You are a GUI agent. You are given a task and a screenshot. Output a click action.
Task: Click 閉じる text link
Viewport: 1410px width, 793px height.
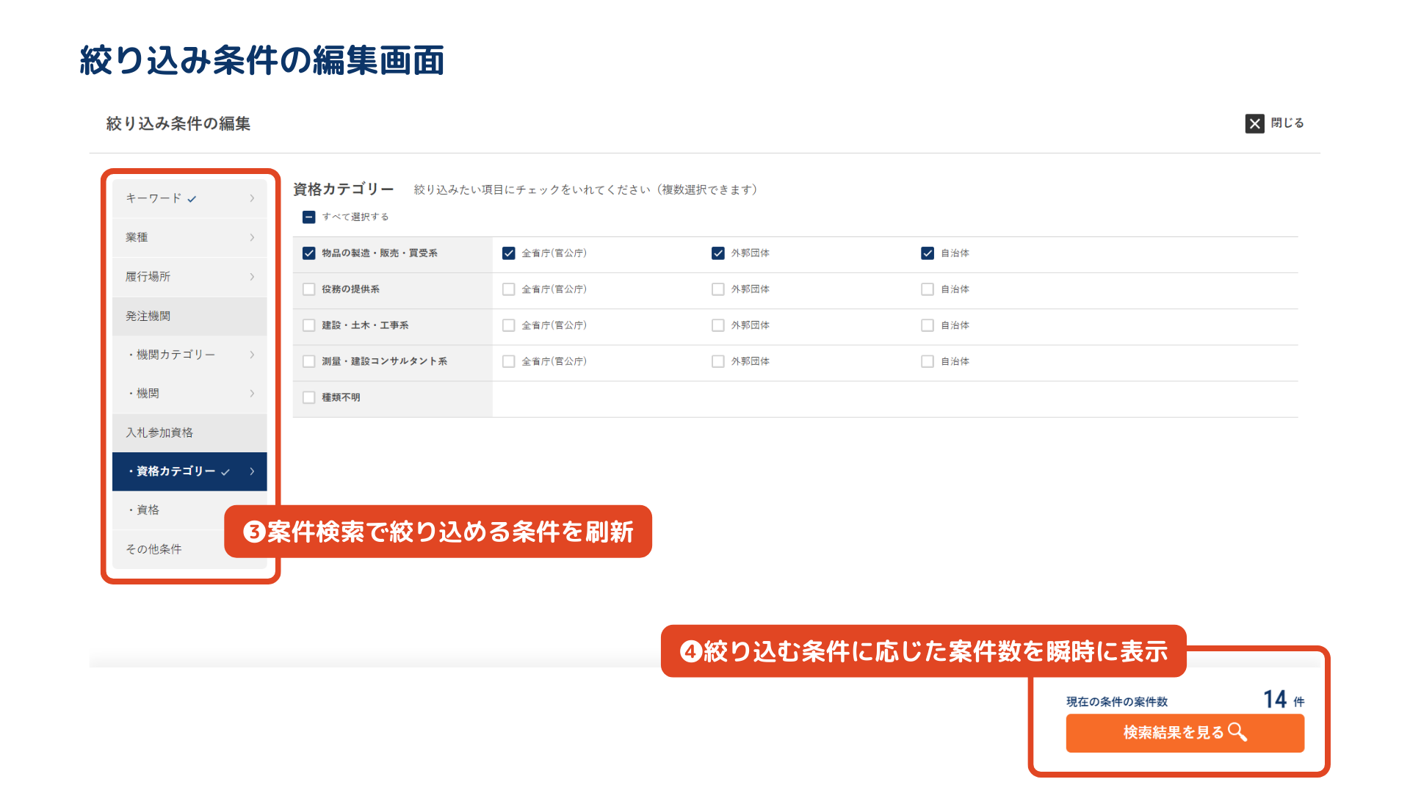click(x=1287, y=123)
